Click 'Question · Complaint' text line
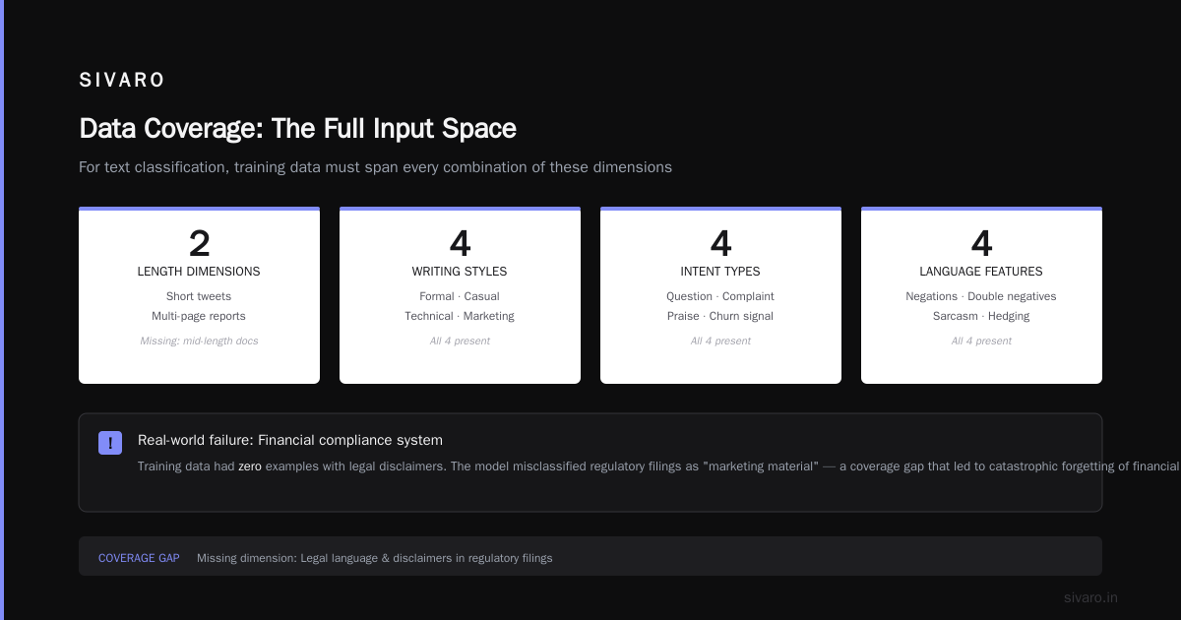 tap(720, 296)
